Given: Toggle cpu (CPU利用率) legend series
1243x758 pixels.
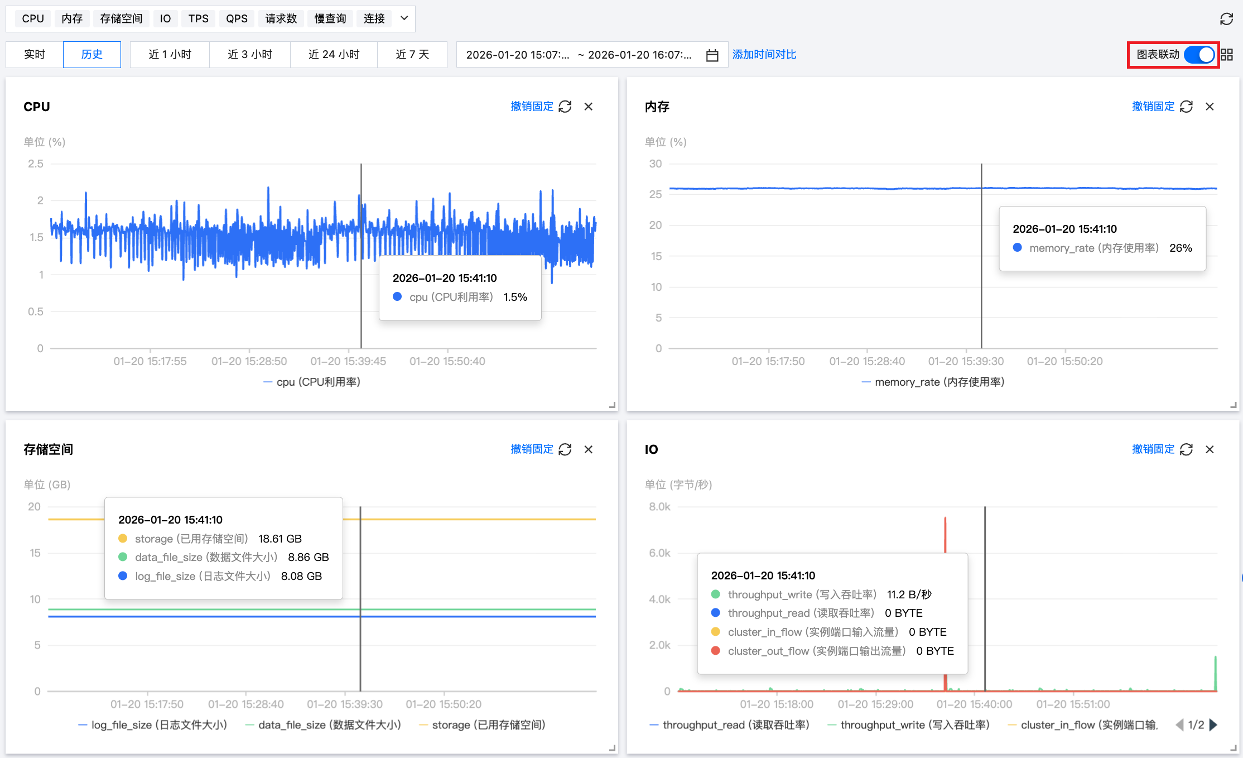Looking at the screenshot, I should (x=312, y=382).
